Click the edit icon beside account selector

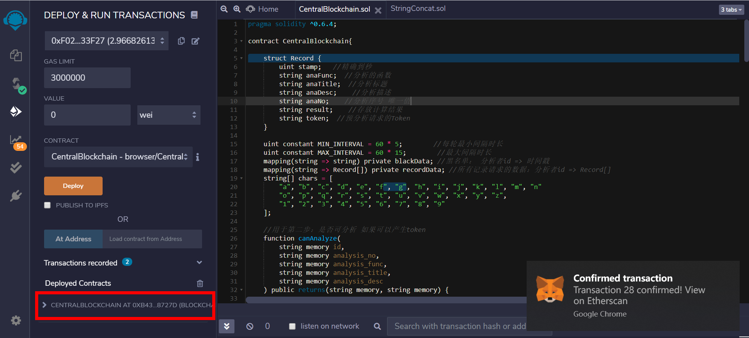pos(195,41)
